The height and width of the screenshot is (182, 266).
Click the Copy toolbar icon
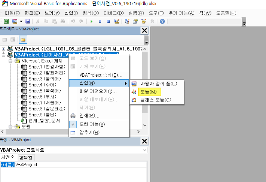(x=46, y=21)
